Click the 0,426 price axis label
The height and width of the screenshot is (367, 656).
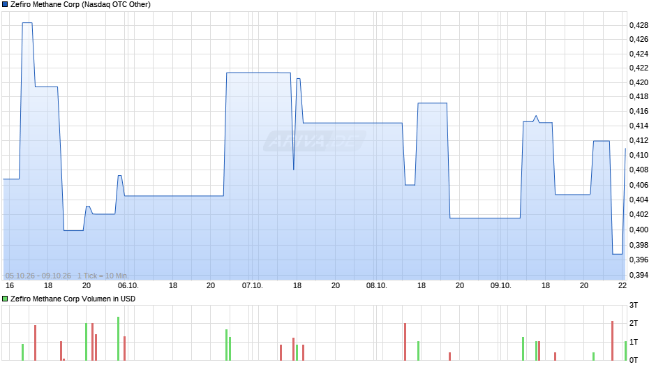tap(639, 39)
